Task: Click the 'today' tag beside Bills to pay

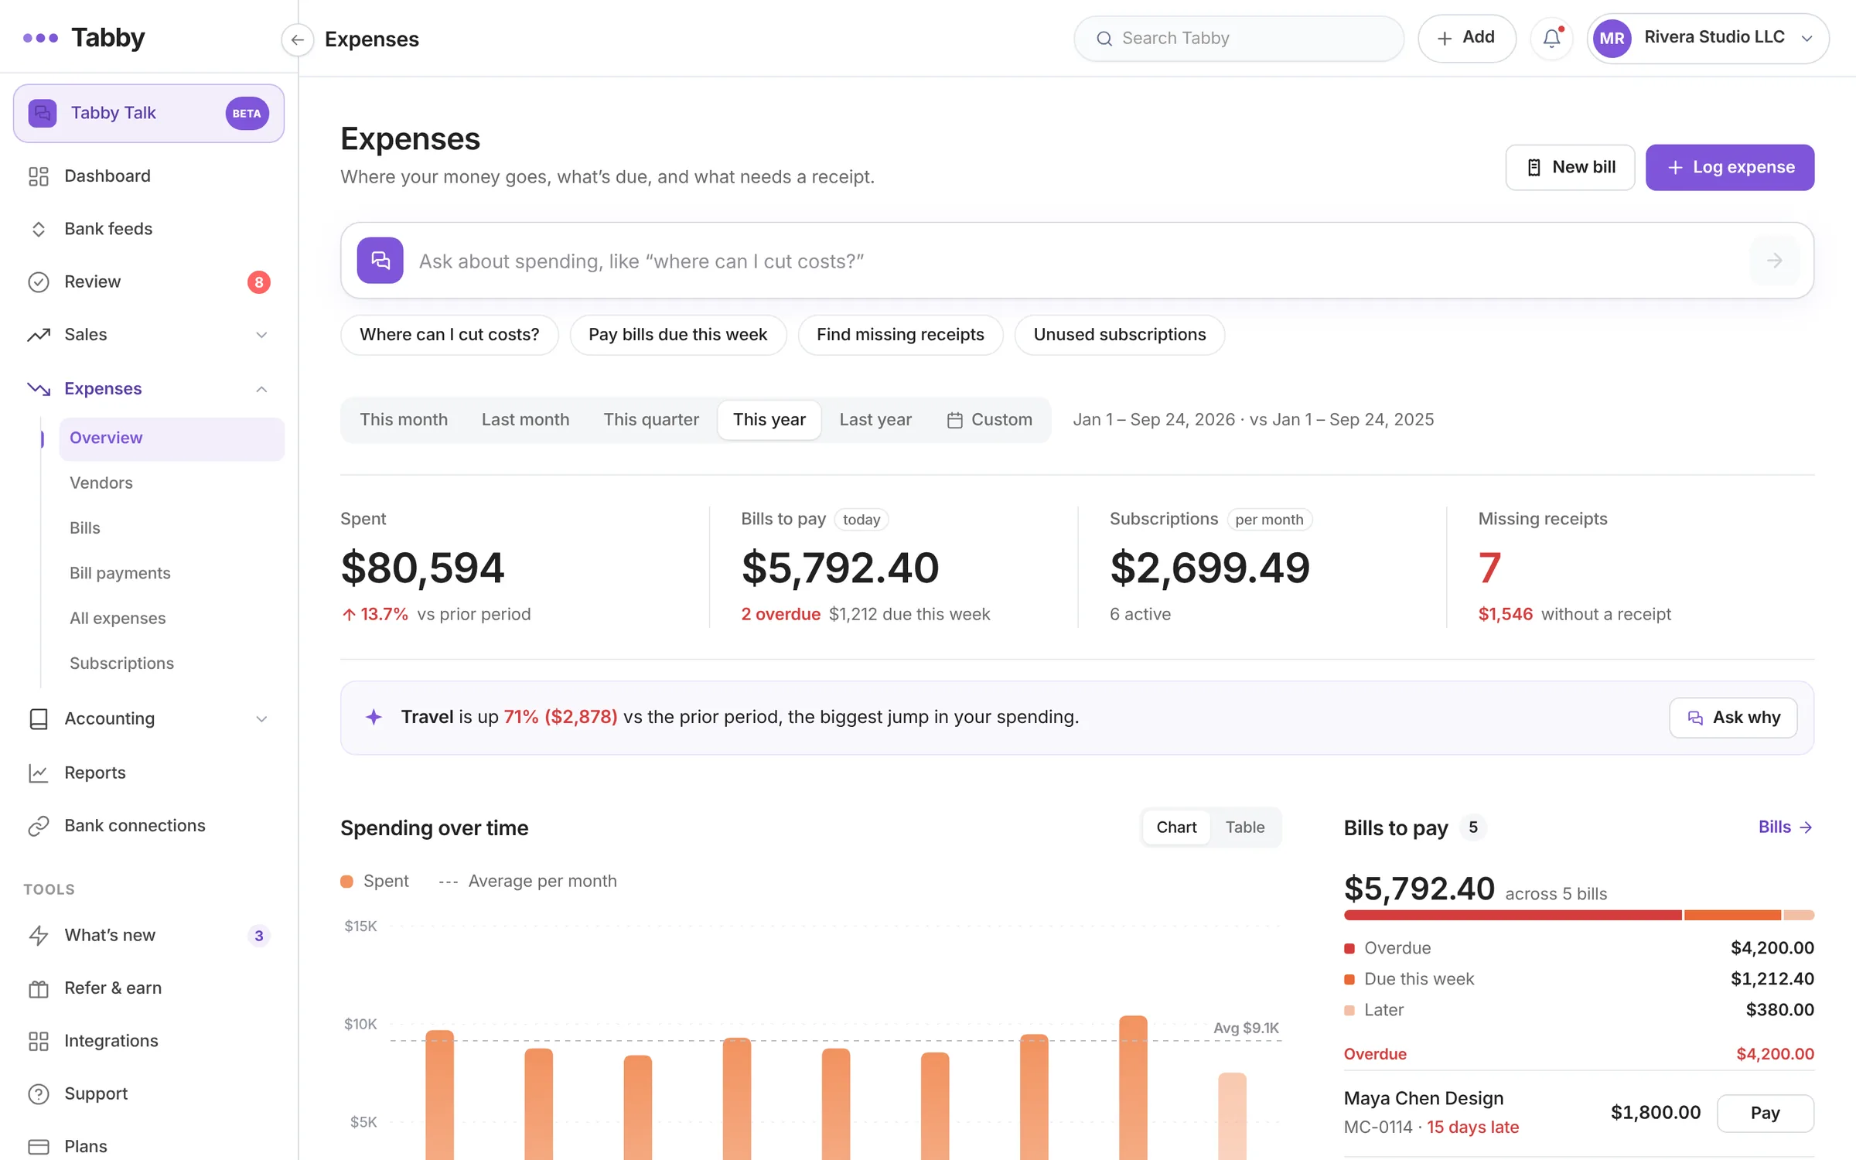Action: click(861, 520)
